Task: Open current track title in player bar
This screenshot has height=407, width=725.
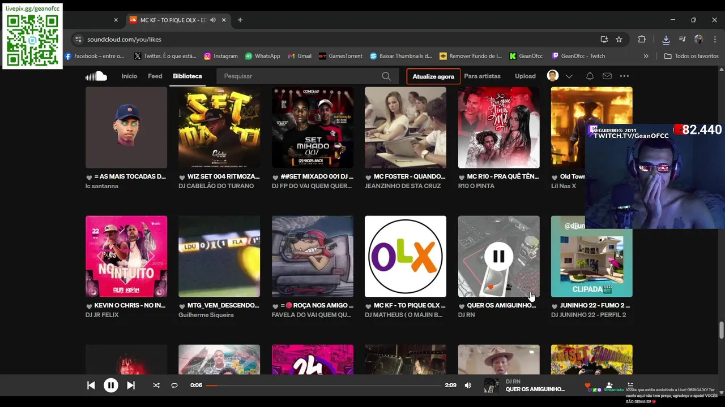Action: coord(535,389)
